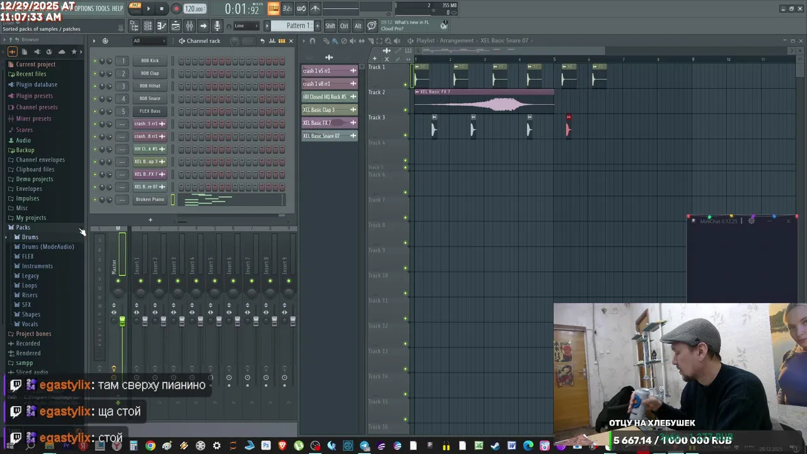Click the Stop button in transport
The width and height of the screenshot is (807, 454).
161,9
